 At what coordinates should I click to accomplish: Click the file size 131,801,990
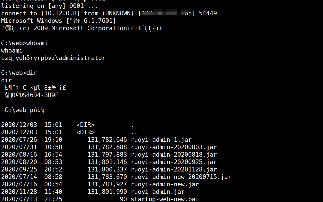point(107,192)
